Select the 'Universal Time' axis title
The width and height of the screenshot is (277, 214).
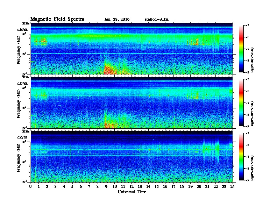click(x=132, y=192)
